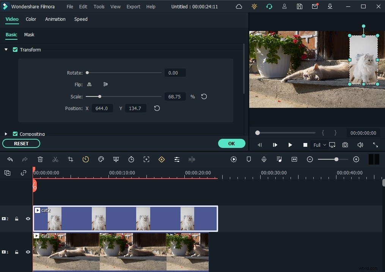385x272 pixels.
Task: Expand the Compositing section
Action: (6, 134)
